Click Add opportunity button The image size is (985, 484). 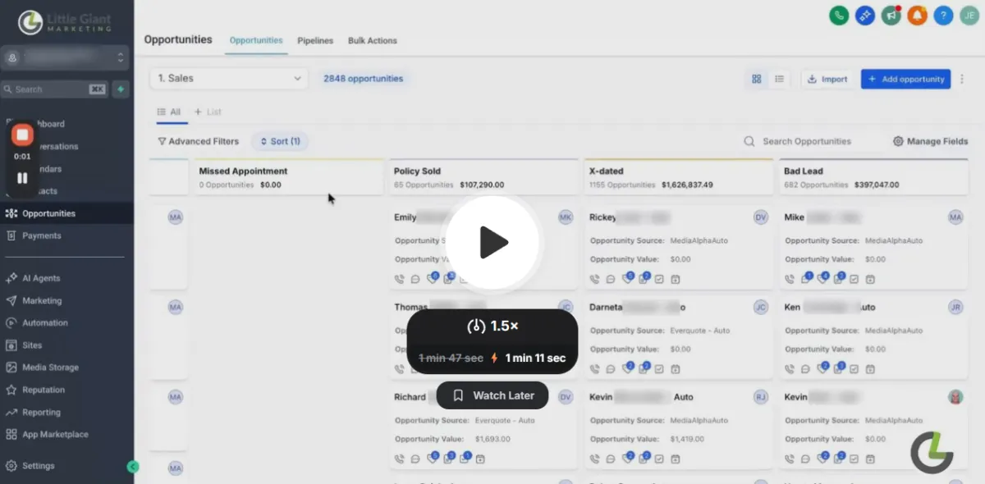pos(905,79)
